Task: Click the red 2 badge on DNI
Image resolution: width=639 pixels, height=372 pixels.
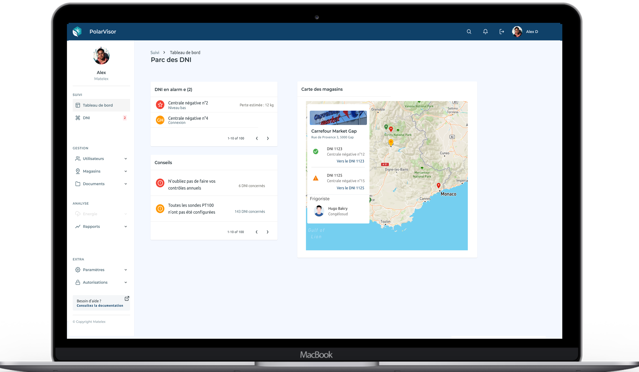Action: [124, 118]
